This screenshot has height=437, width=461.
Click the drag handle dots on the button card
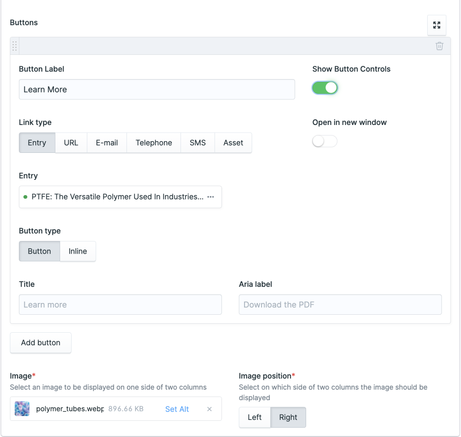14,45
